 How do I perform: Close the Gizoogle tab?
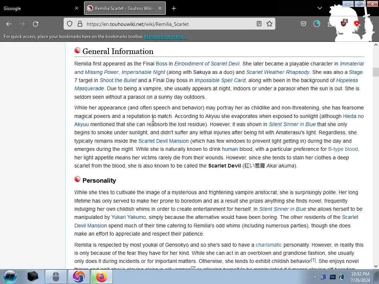pos(77,8)
